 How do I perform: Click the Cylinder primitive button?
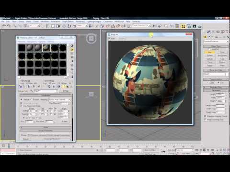point(210,59)
